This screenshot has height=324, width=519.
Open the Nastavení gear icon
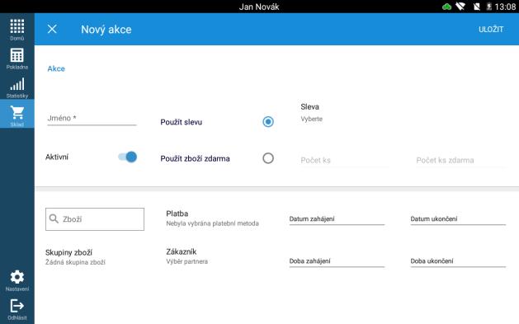17,277
